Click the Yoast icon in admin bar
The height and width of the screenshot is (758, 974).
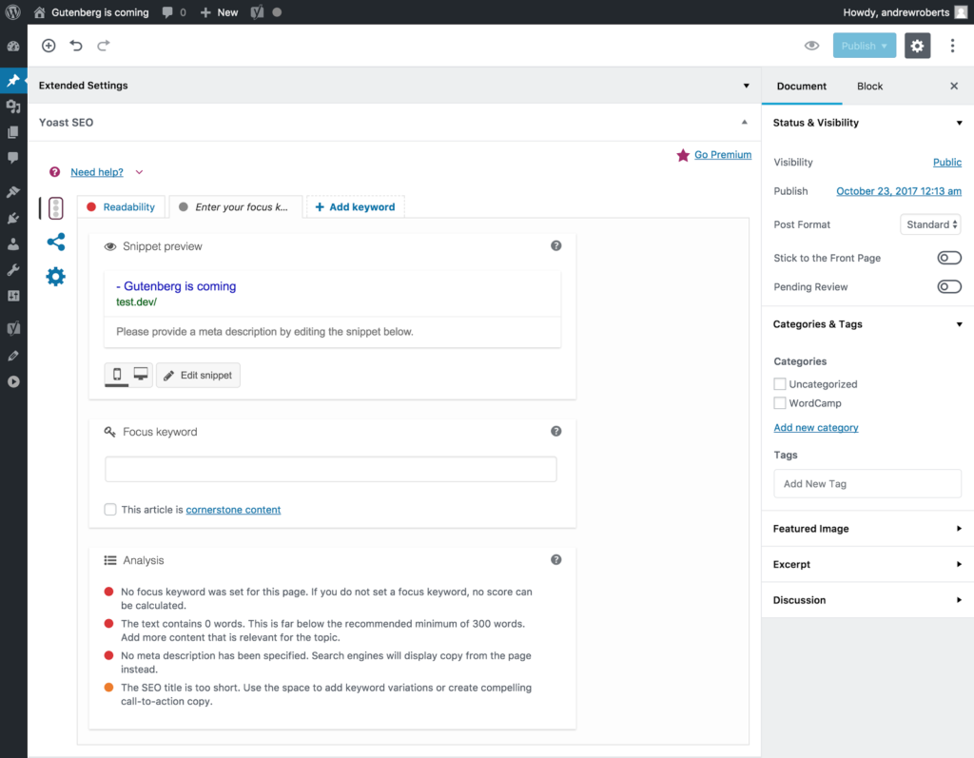257,11
